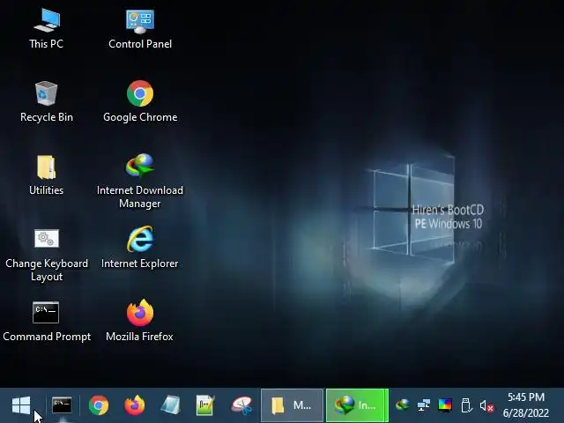The image size is (564, 423).
Task: Open the Windows Start menu
Action: click(21, 405)
